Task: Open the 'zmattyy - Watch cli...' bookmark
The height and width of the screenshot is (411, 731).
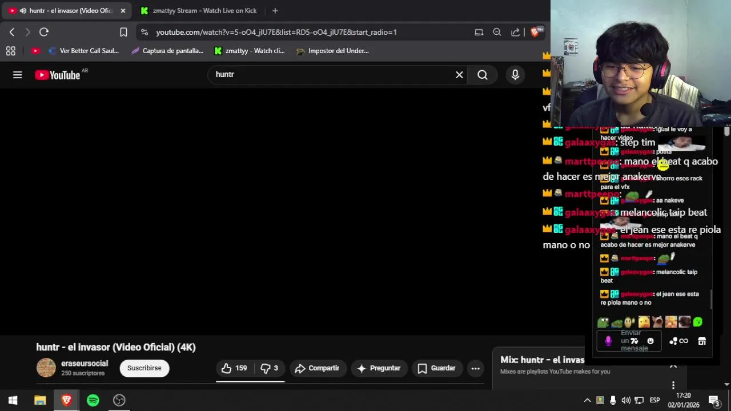Action: 249,51
